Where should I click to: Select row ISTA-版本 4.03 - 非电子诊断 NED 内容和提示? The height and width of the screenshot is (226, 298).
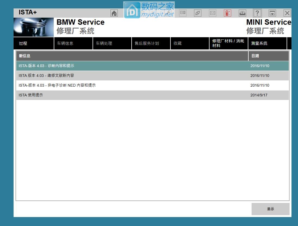153,85
